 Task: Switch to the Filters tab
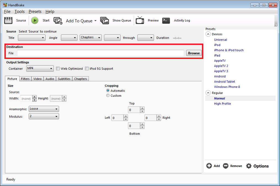point(25,79)
